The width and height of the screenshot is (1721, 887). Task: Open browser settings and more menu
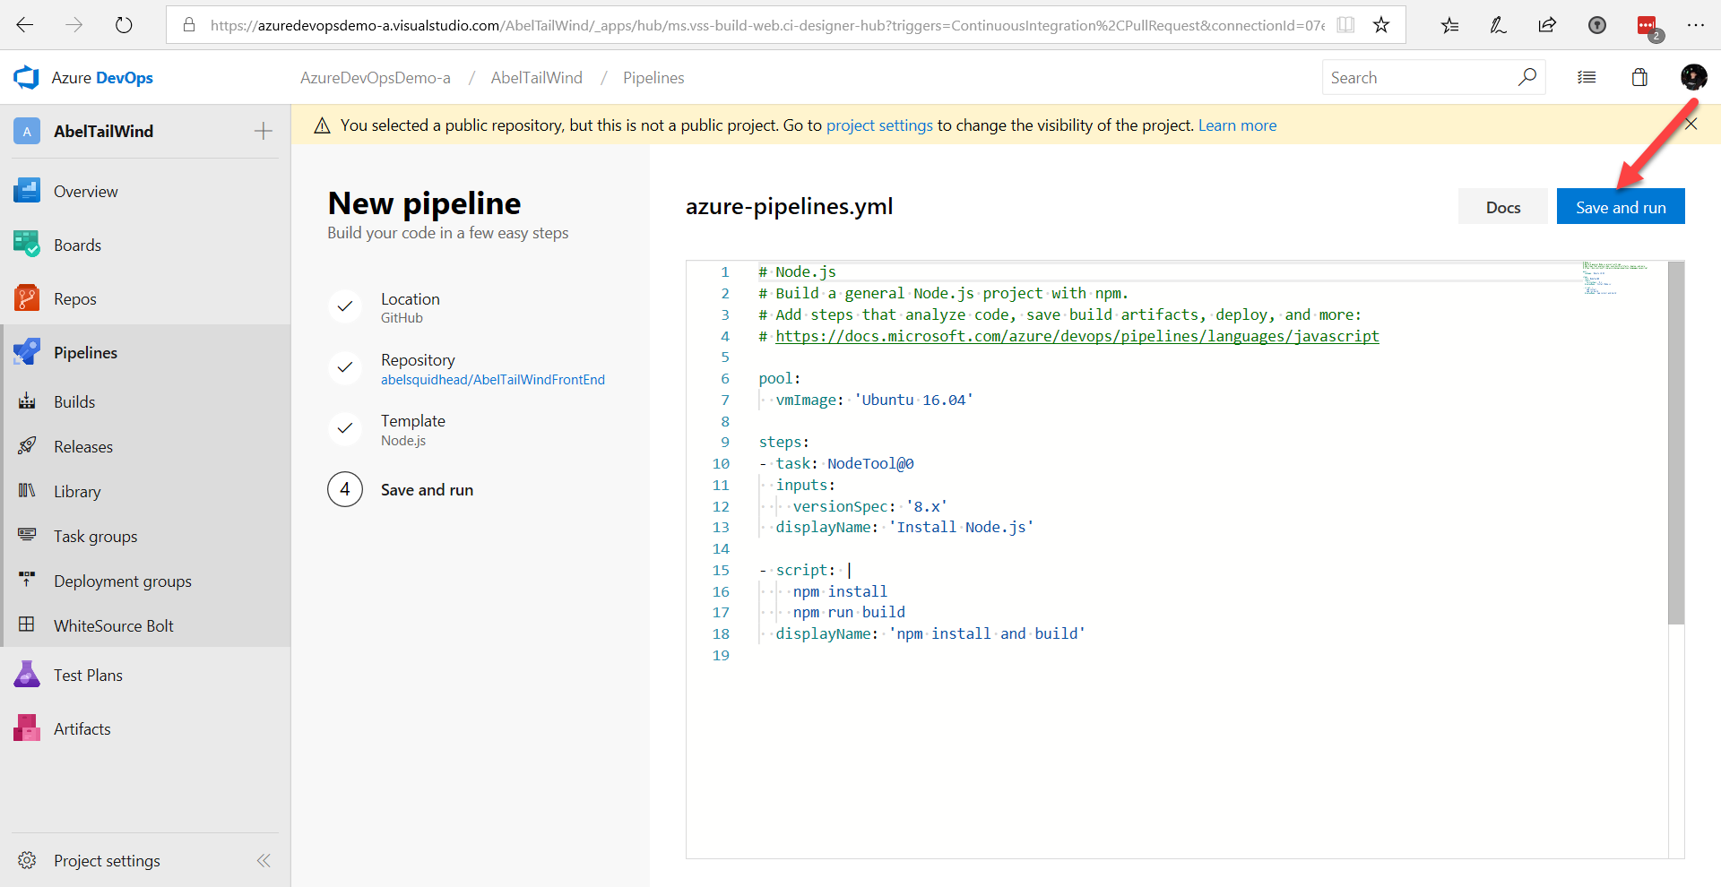point(1695,25)
